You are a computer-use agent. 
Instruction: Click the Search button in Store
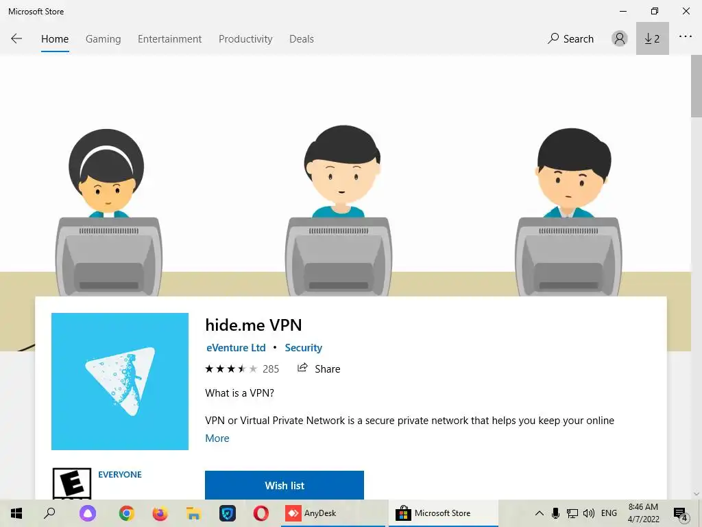click(570, 39)
